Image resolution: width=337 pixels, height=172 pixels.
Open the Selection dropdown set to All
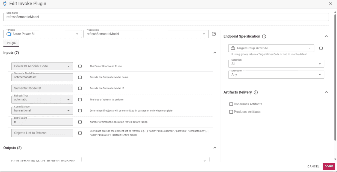tap(276, 64)
